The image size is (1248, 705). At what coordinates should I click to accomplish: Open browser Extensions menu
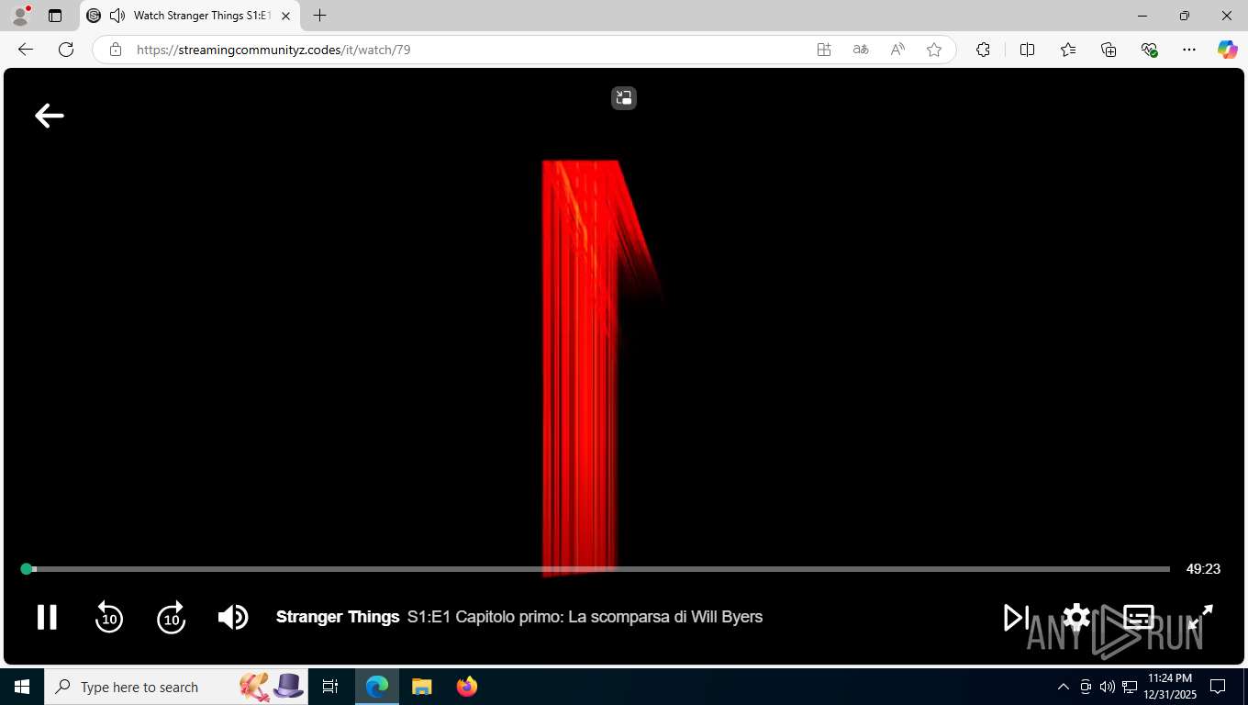click(983, 50)
